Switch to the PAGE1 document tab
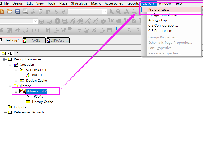The height and width of the screenshot is (145, 203). pos(34,41)
